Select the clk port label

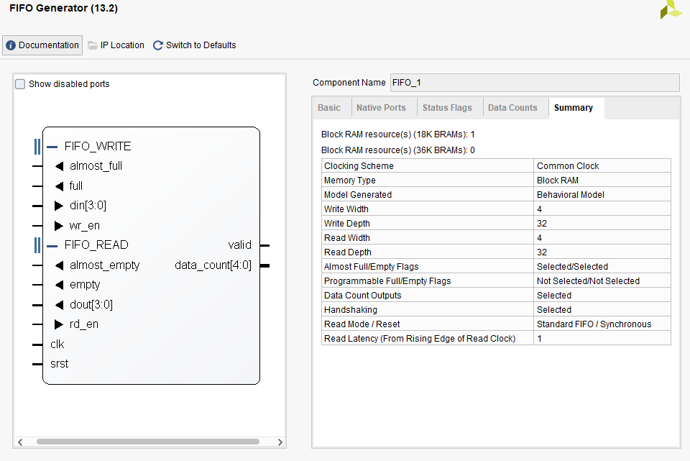click(x=57, y=344)
